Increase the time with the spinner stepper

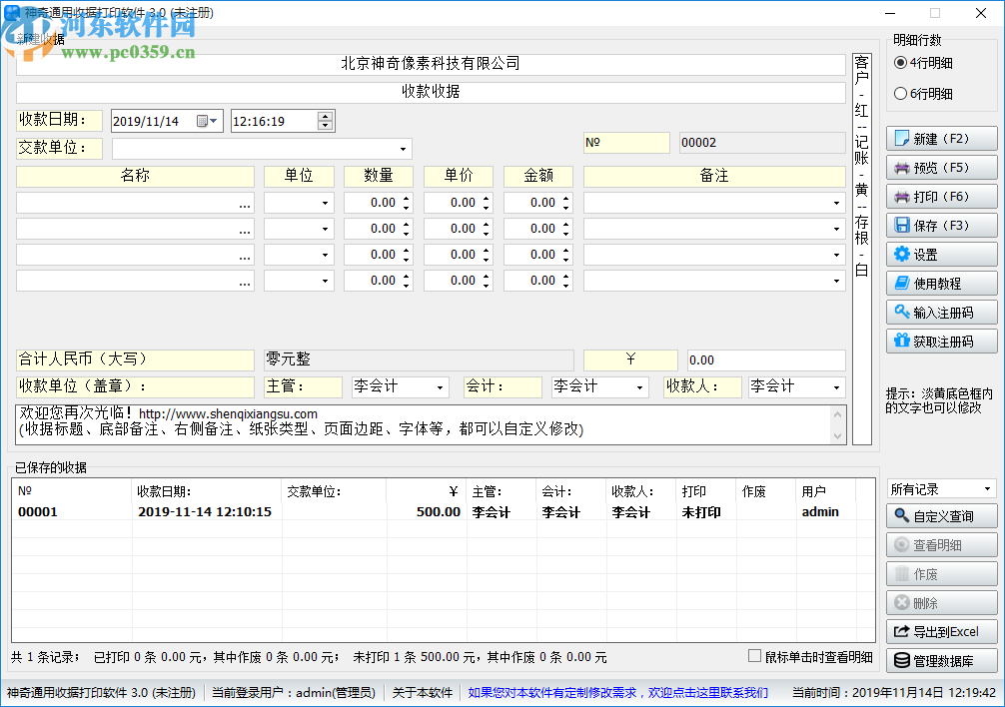point(324,114)
